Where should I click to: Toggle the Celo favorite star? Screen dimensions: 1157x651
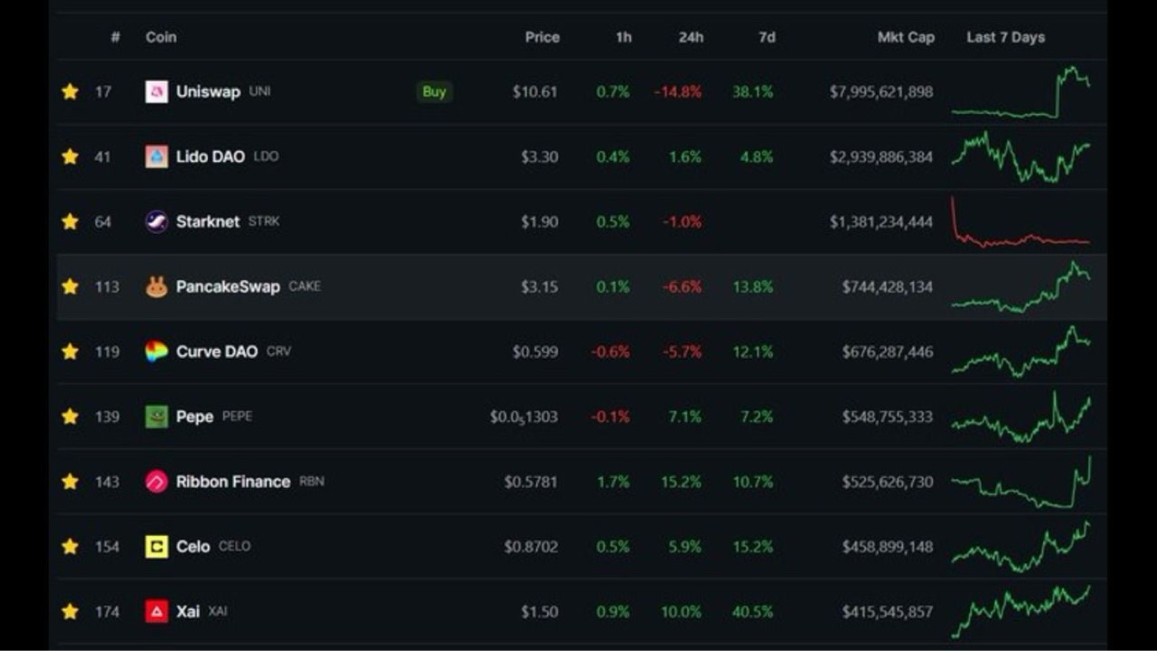point(70,547)
